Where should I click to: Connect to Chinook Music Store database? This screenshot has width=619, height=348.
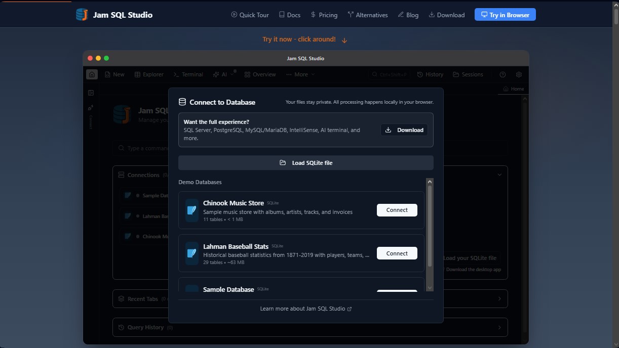[397, 210]
